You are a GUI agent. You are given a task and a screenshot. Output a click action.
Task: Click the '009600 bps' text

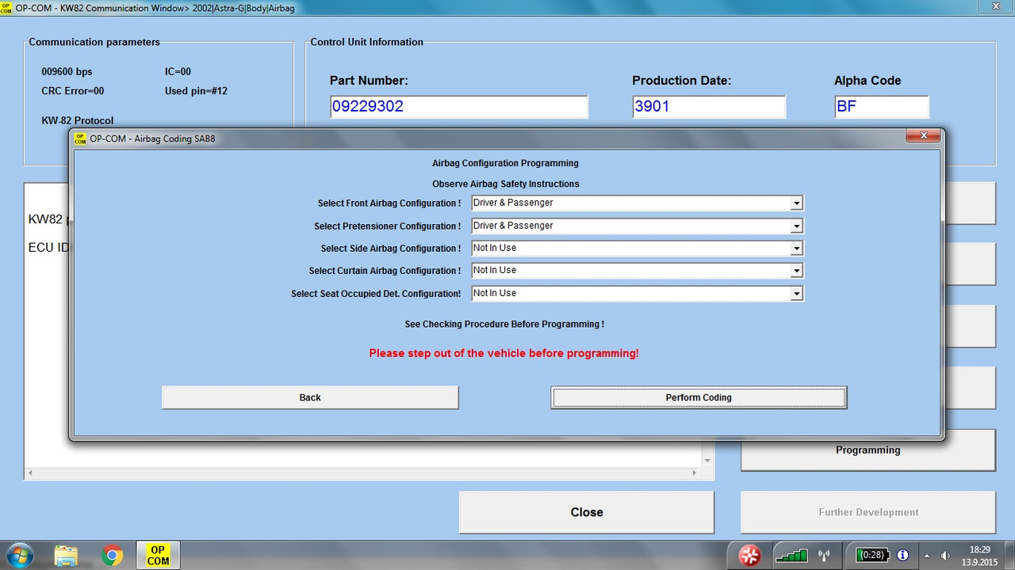[67, 72]
